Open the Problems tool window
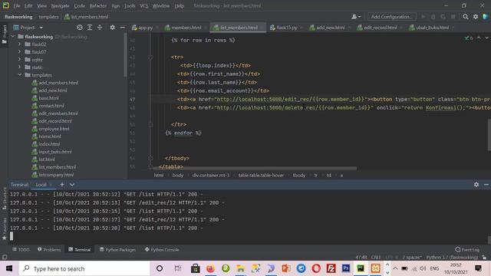Viewport: 491px width, 276px height. click(x=49, y=249)
